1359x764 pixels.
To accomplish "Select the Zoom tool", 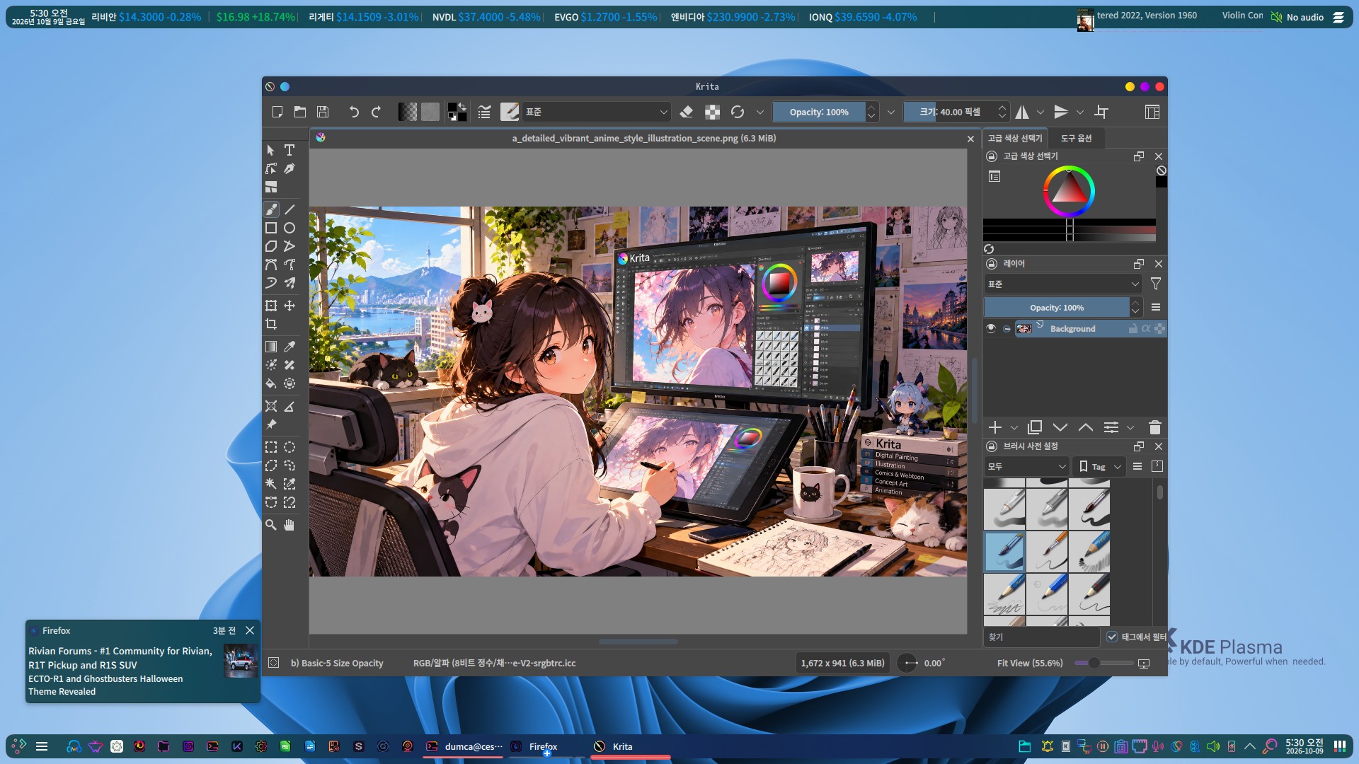I will click(271, 525).
